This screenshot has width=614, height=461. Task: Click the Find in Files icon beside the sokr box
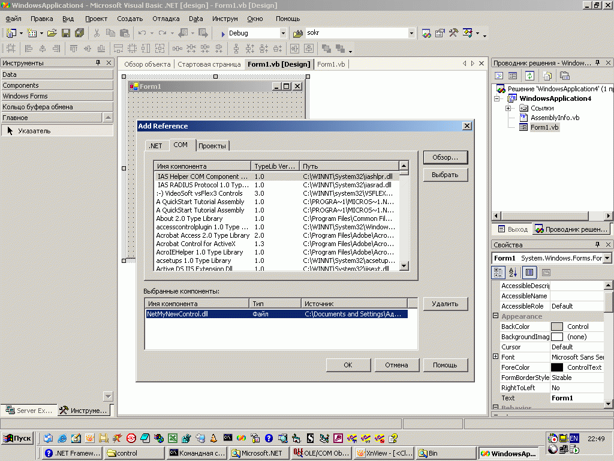[x=298, y=34]
